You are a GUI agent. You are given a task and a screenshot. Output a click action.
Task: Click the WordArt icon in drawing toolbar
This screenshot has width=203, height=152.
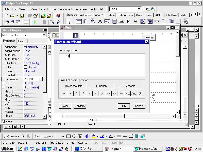86,136
